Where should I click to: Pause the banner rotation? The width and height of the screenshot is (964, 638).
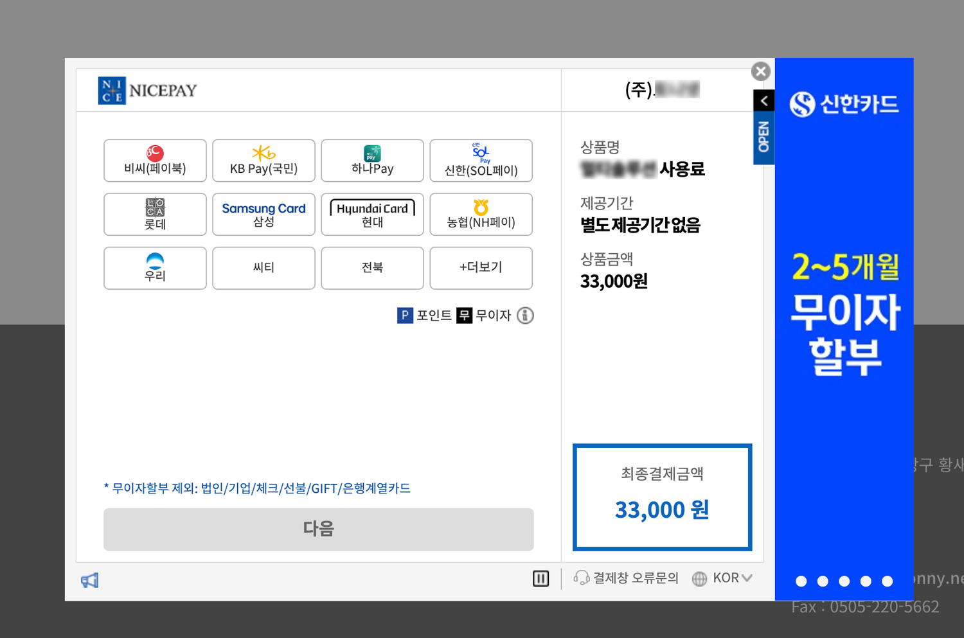(x=540, y=579)
